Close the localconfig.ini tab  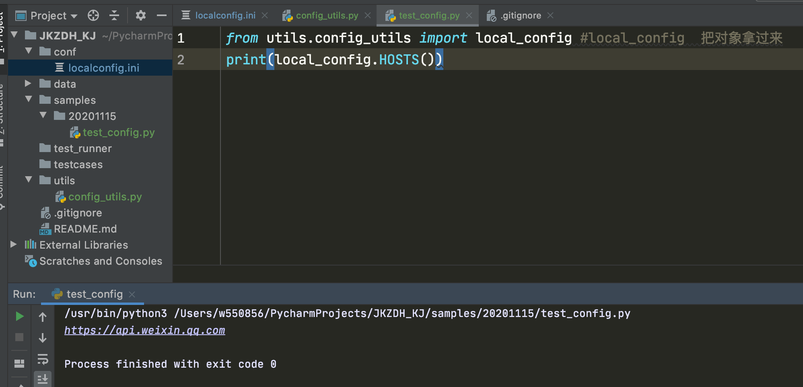[265, 15]
